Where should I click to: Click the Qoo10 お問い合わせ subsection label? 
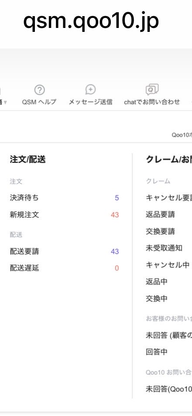[168, 372]
